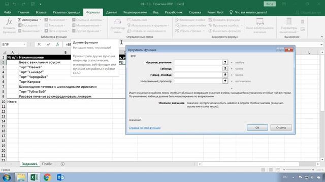Image resolution: width=325 pixels, height=182 pixels.
Task: Open the Последние recently used functions list
Action: pos(29,25)
